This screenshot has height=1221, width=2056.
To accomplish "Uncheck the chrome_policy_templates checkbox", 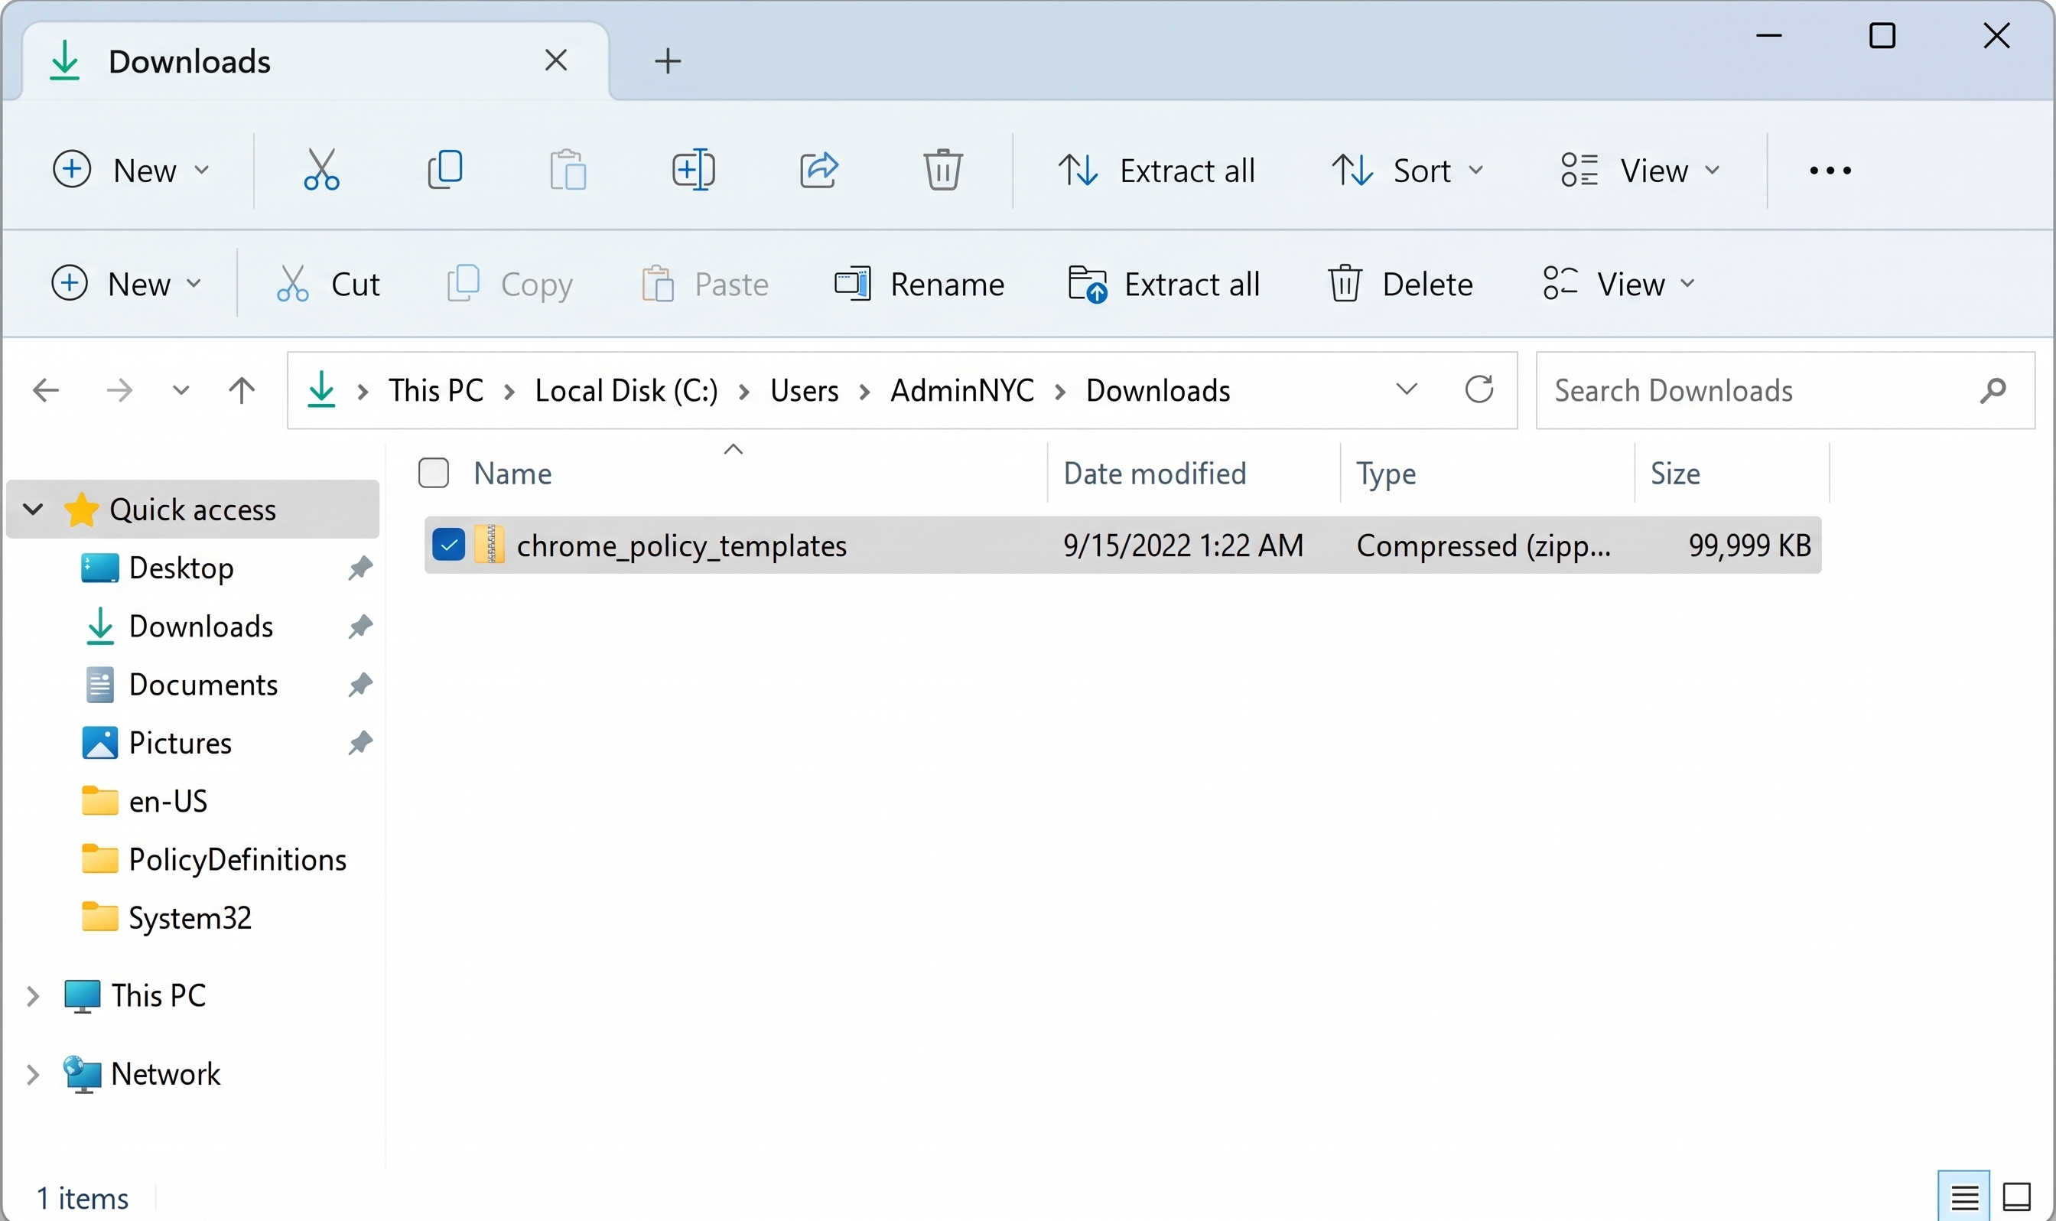I will click(x=448, y=545).
